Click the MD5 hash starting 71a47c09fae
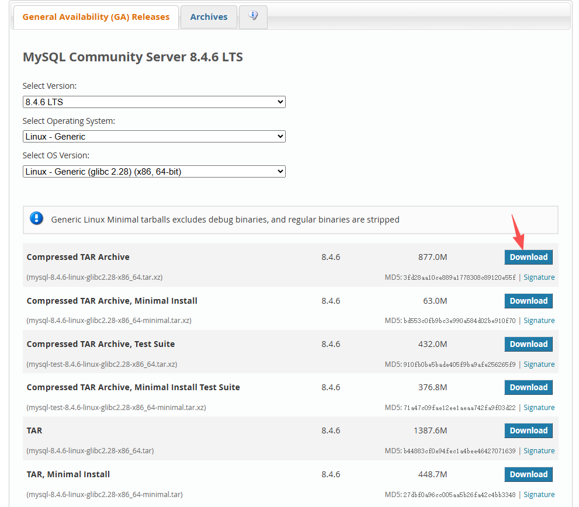This screenshot has width=579, height=507. click(459, 408)
